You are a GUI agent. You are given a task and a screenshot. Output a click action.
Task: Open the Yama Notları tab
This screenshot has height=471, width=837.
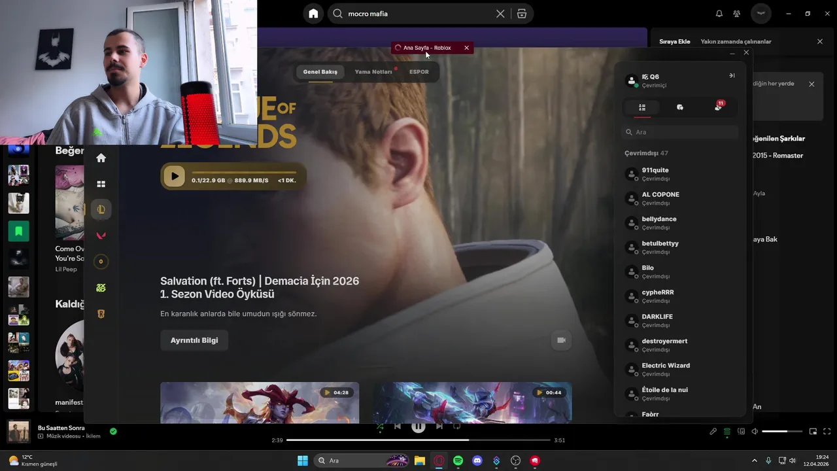click(x=373, y=72)
